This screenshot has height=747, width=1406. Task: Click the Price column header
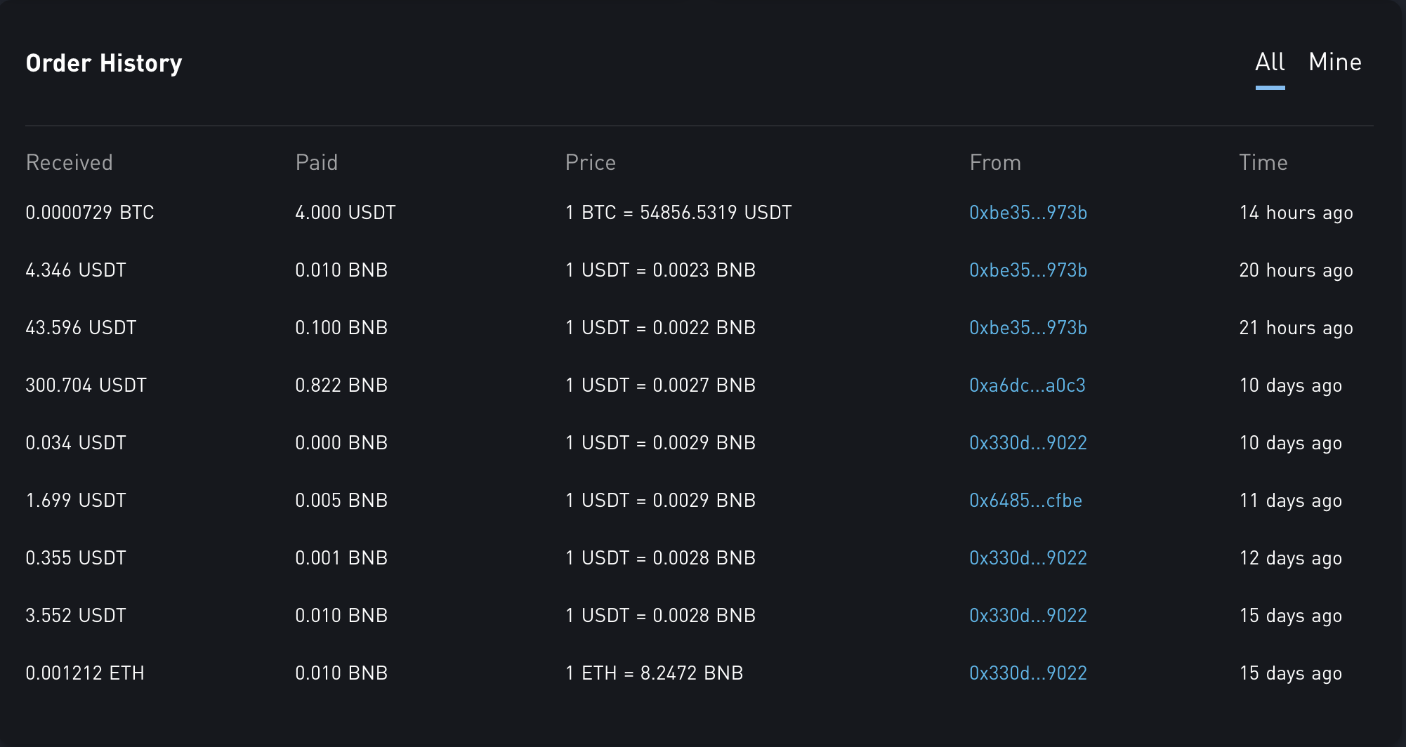pyautogui.click(x=591, y=163)
